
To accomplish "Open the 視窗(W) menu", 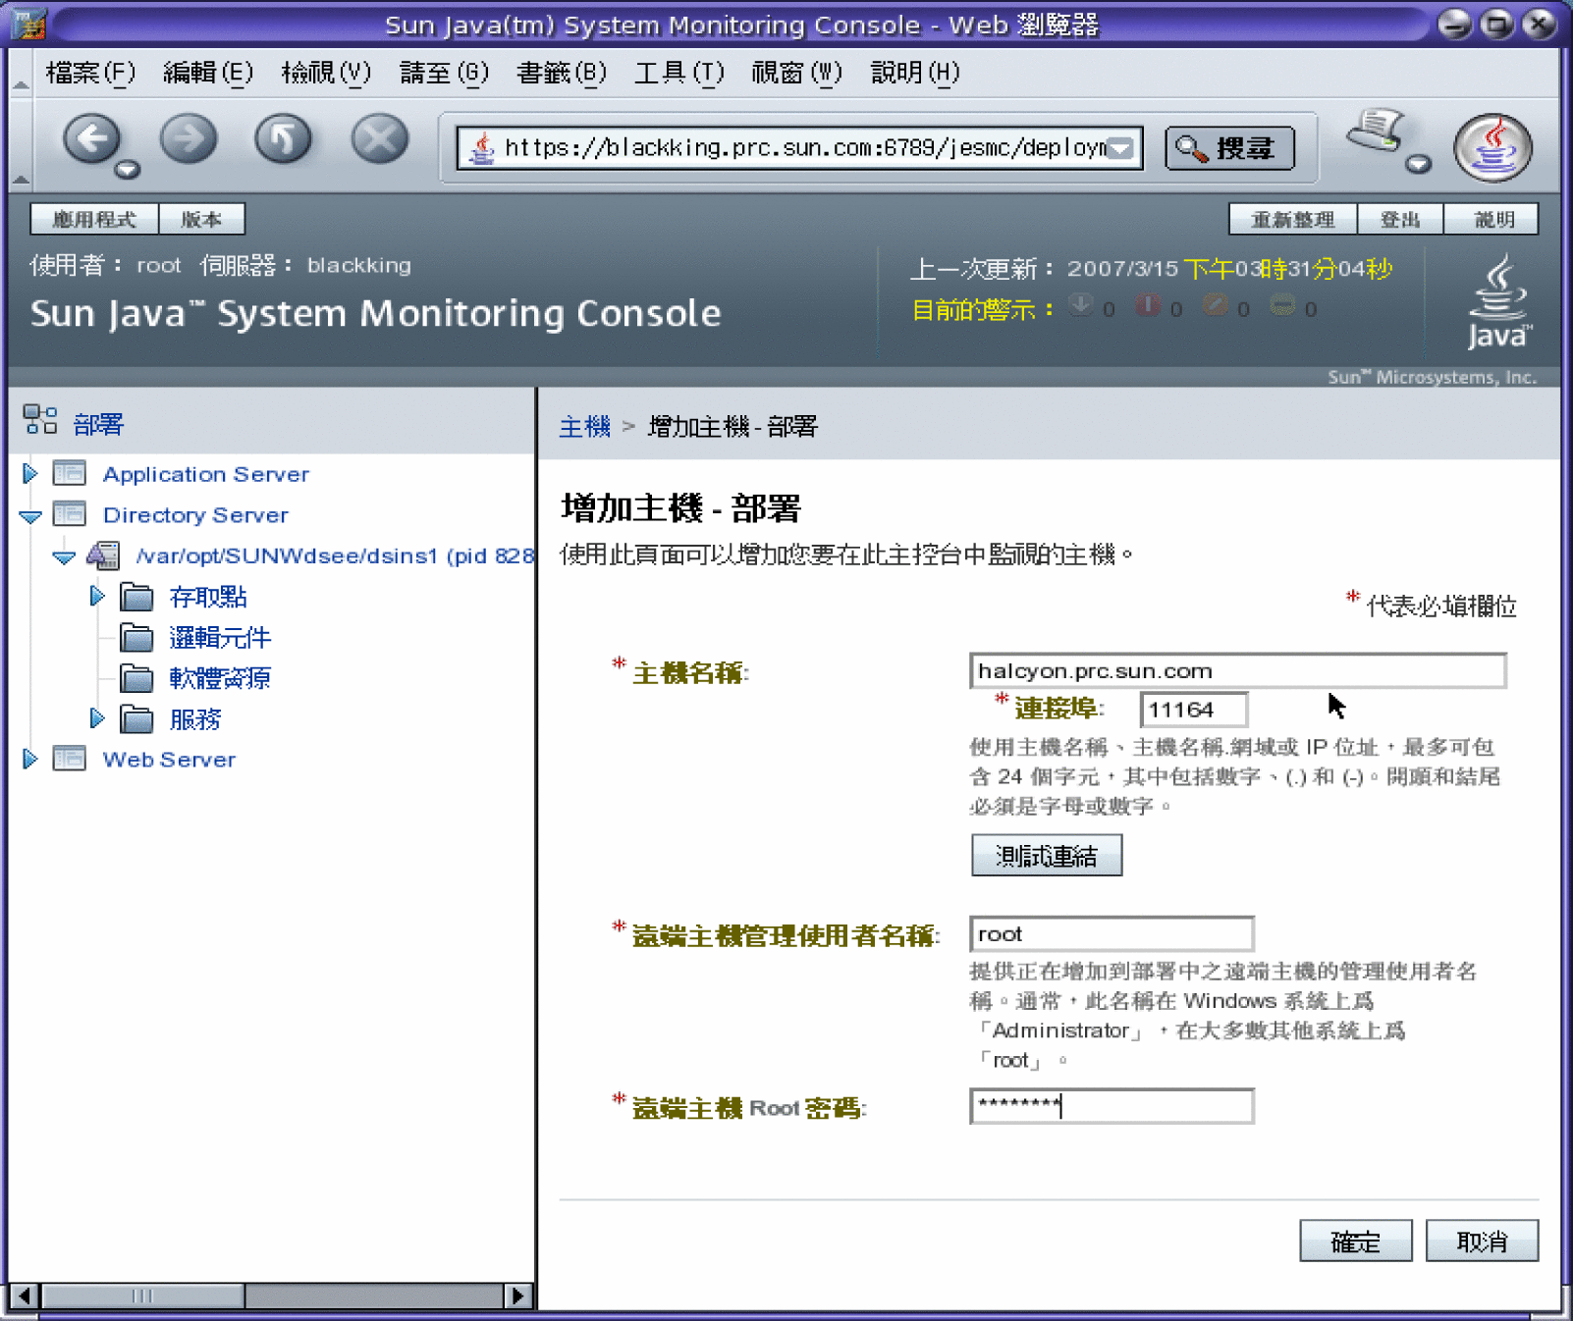I will 796,73.
